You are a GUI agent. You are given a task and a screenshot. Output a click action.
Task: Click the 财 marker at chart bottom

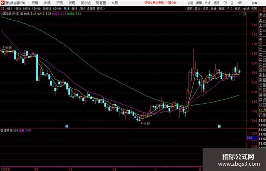pos(67,126)
